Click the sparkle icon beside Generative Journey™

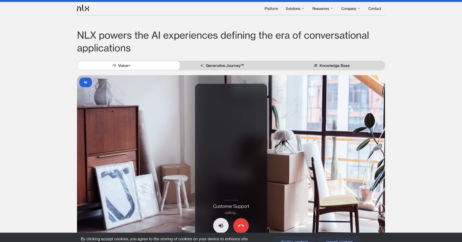pyautogui.click(x=202, y=65)
